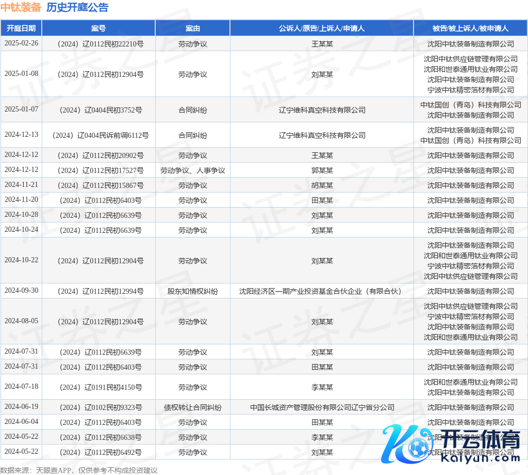528x475 pixels.
Task: Click the 中钛装备 company name title
Action: click(21, 7)
